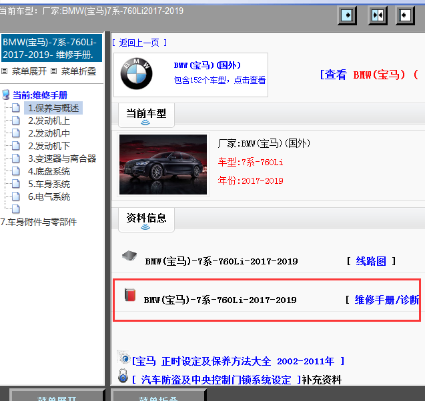Screen dimensions: 425x401
Task: Click BMW(宝马)-7系-760Li-2017-2019 in 维修手册 row
Action: [x=220, y=300]
